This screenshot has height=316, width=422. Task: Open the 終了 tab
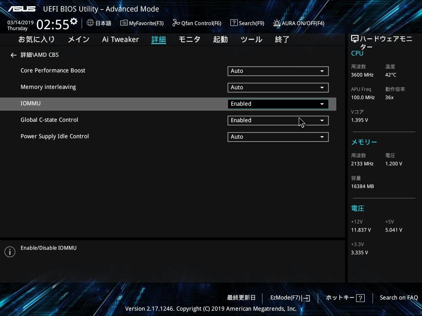[282, 39]
